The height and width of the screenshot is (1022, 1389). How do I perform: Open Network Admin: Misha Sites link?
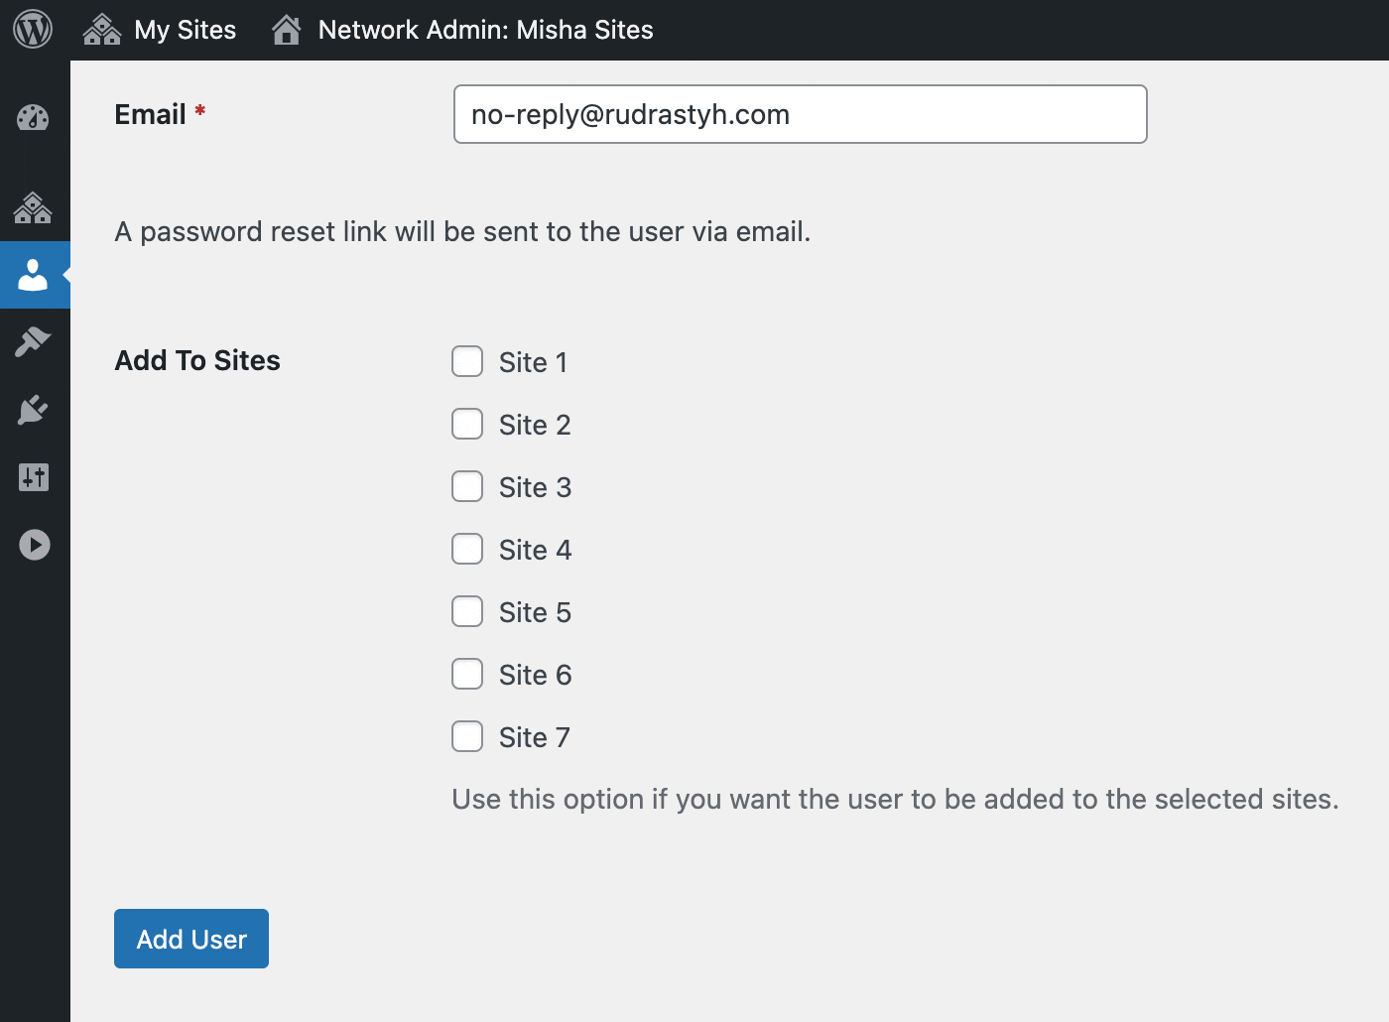click(462, 30)
